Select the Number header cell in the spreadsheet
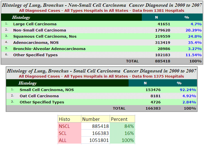 (91, 119)
